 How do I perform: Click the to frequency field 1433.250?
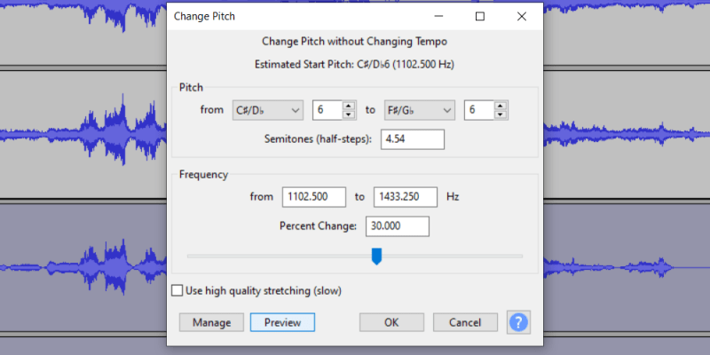point(406,197)
